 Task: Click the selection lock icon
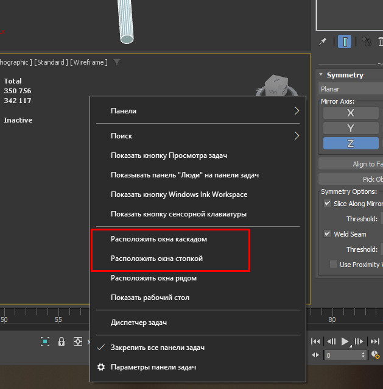pyautogui.click(x=61, y=341)
